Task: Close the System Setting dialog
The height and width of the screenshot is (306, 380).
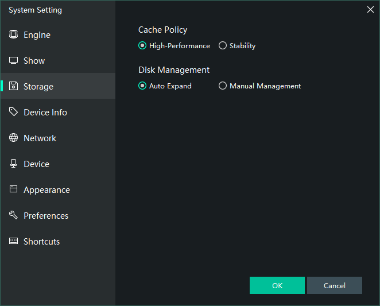Action: (370, 9)
